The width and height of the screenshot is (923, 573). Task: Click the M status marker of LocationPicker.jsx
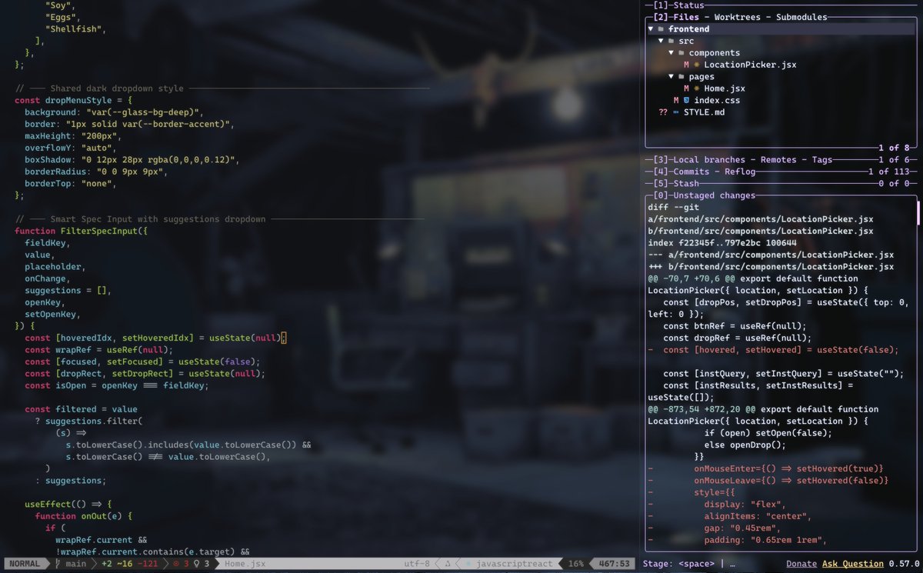click(686, 65)
